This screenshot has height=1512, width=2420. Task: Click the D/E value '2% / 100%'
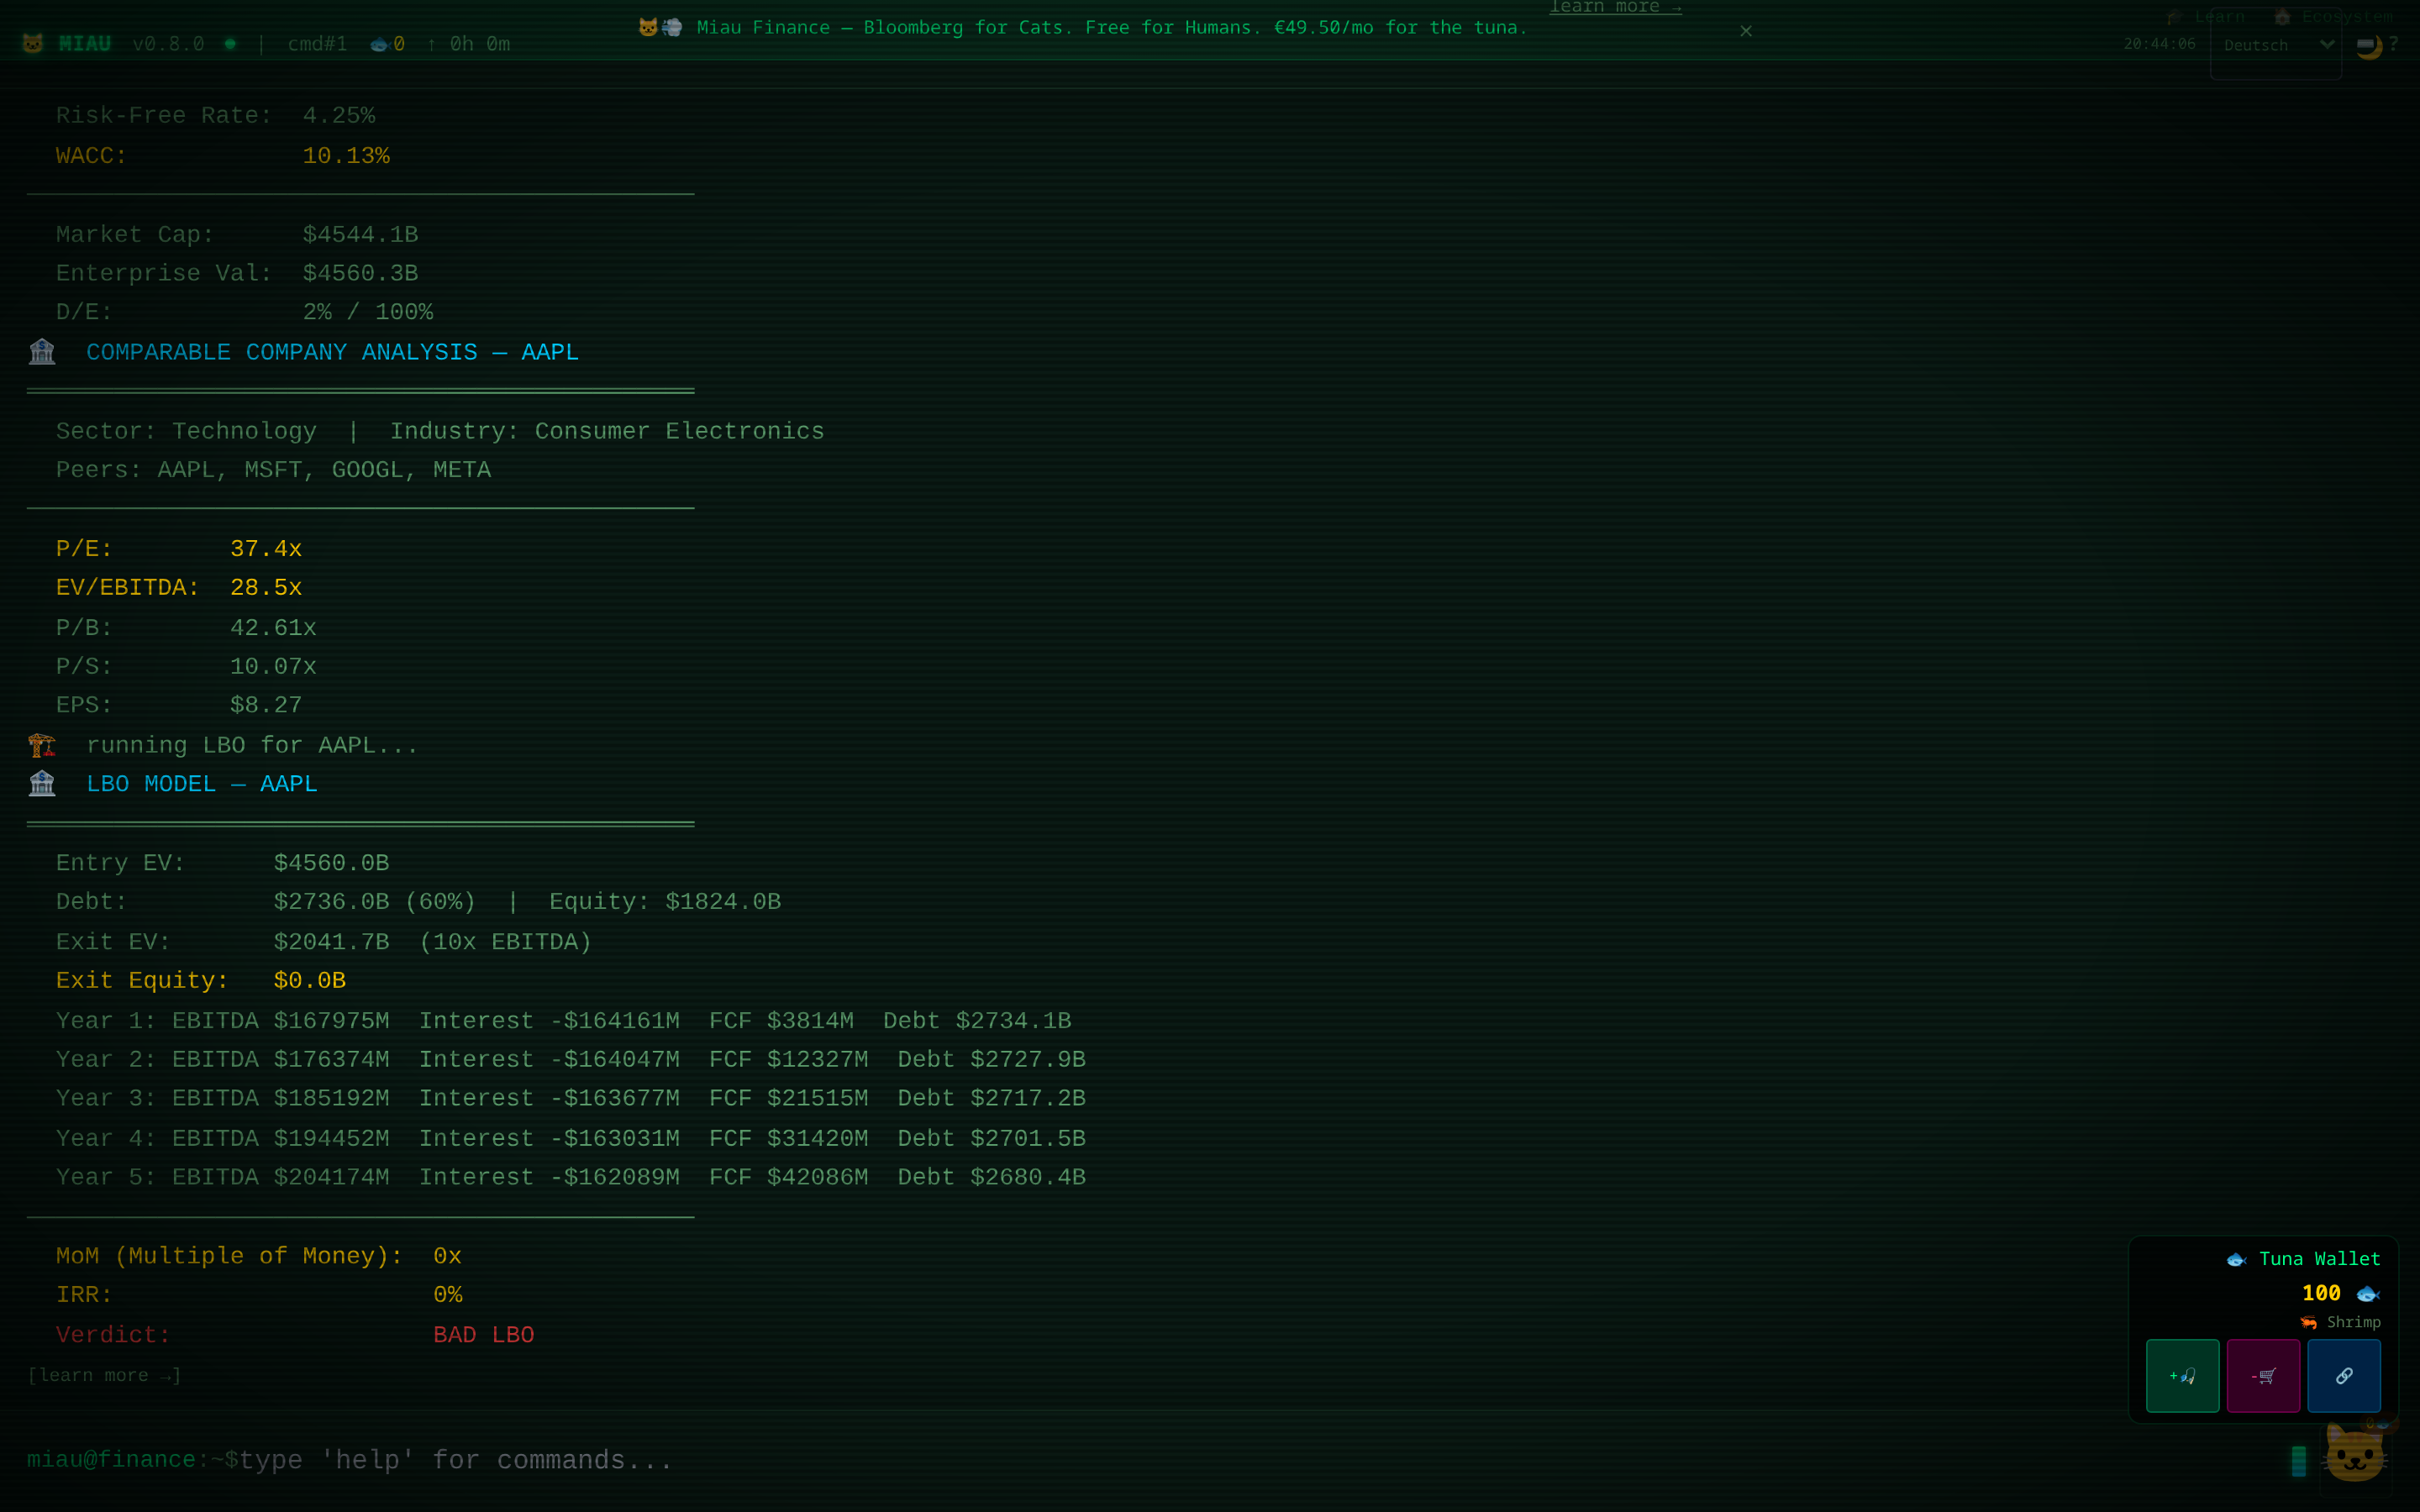[368, 312]
